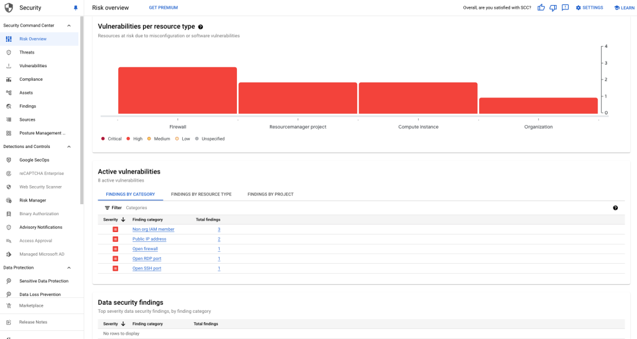This screenshot has height=339, width=637.
Task: Click the thumbs up feedback icon
Action: pos(541,7)
